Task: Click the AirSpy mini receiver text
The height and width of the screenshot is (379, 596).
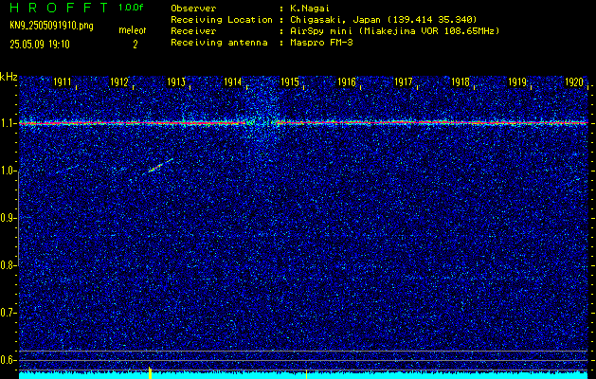Action: (394, 31)
